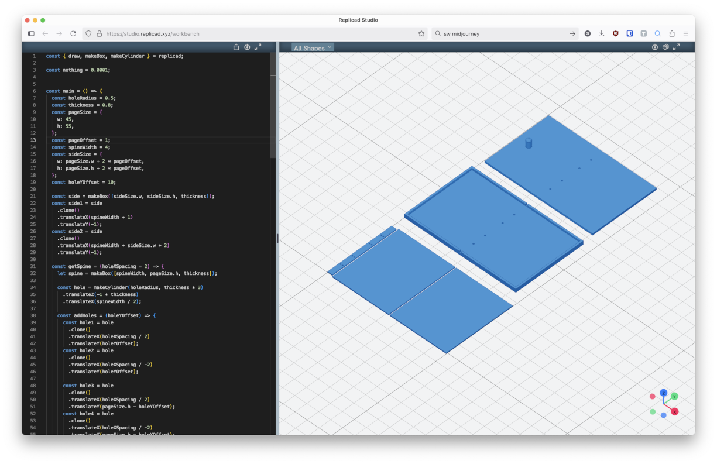Open the extensions puzzle-piece menu
This screenshot has width=717, height=464.
click(x=671, y=34)
